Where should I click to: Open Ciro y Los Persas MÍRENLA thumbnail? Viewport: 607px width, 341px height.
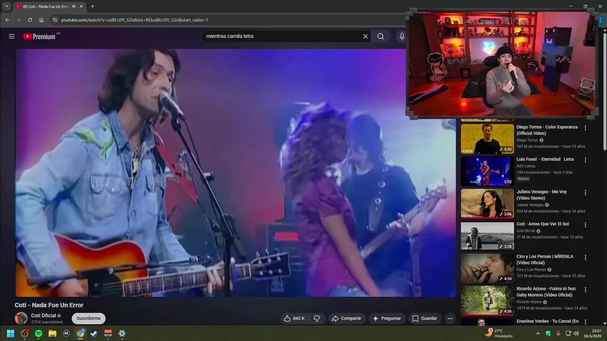pos(487,268)
